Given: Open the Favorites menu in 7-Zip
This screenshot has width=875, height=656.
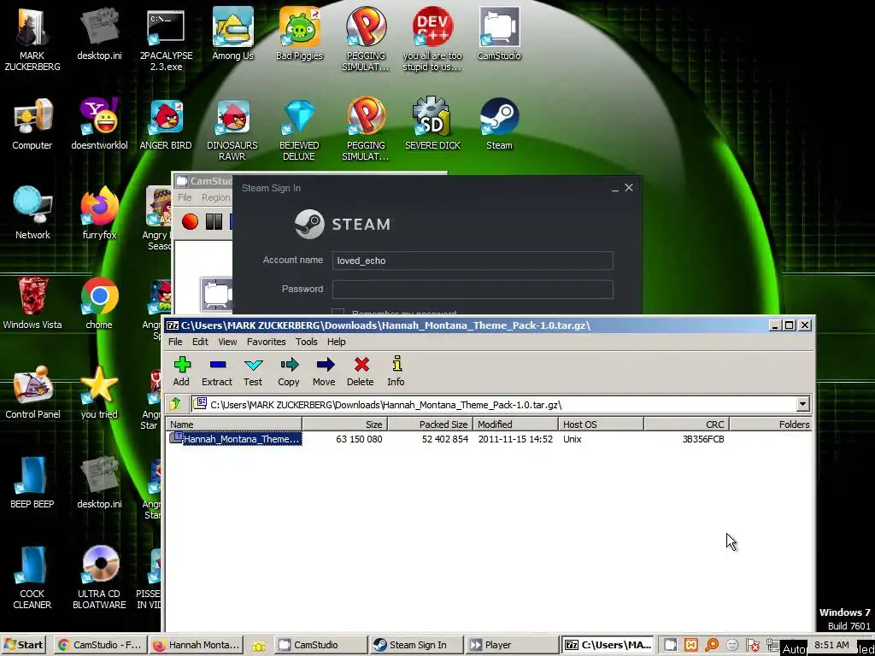Looking at the screenshot, I should tap(267, 342).
